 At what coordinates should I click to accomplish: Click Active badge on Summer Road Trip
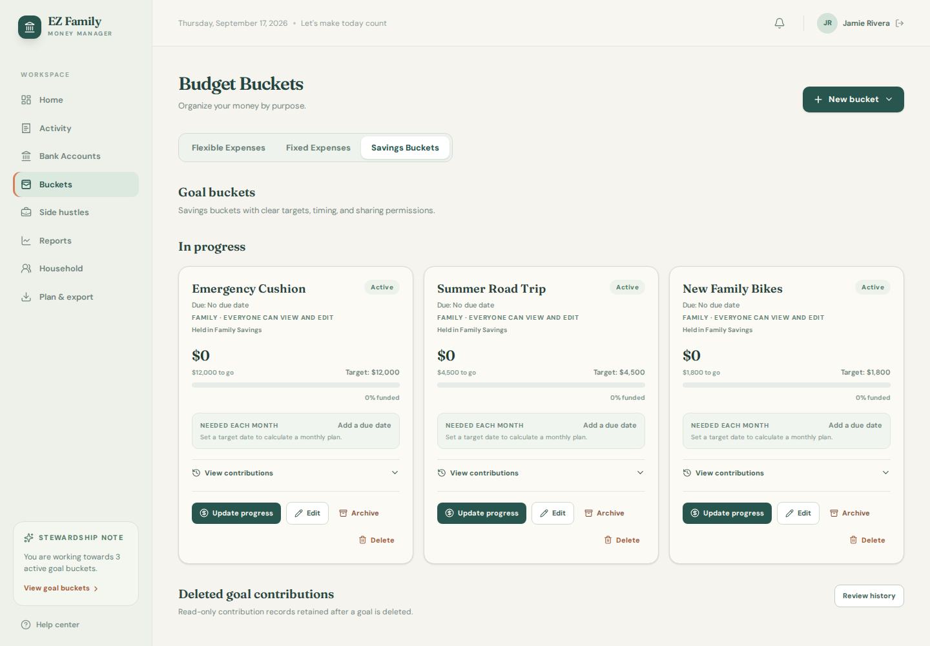point(627,287)
